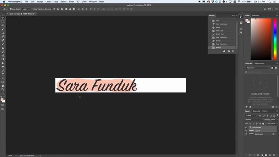The height and width of the screenshot is (157, 279).
Task: Hide Layer 1 visibility eye
Action: point(246,131)
